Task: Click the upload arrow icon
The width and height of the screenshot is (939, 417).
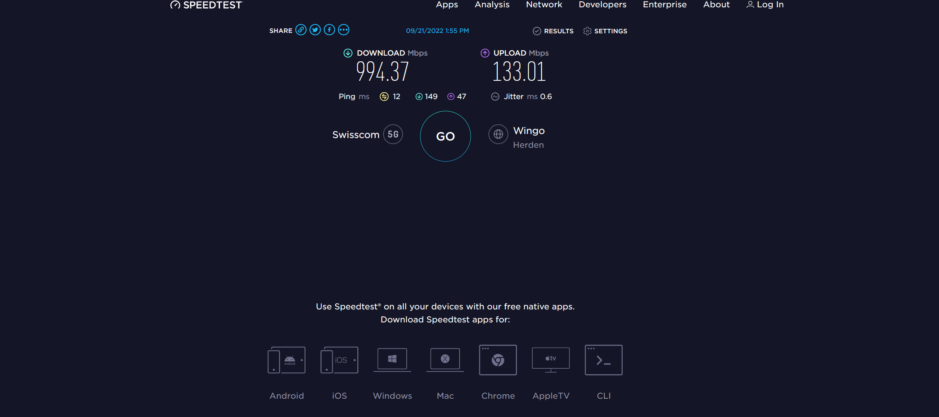Action: pyautogui.click(x=485, y=53)
